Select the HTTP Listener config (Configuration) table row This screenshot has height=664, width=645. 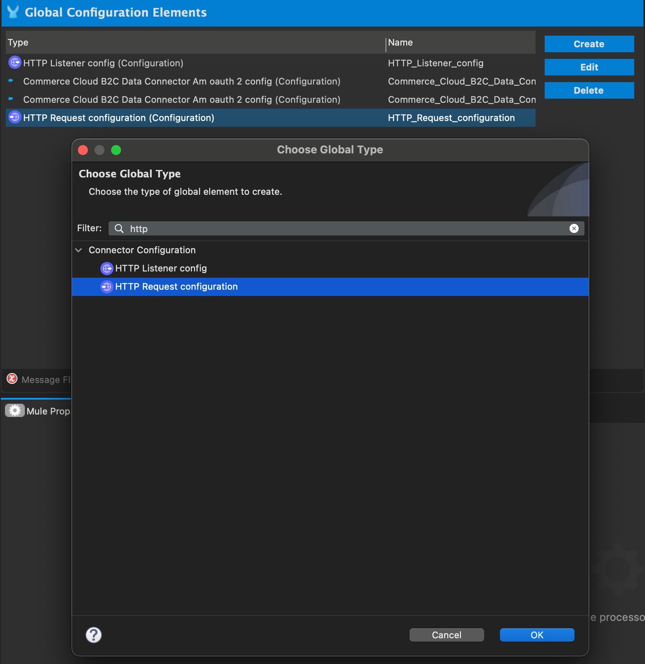271,63
